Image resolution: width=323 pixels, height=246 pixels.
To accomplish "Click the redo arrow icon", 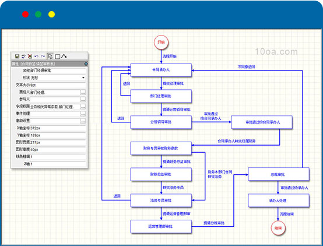I will coord(43,56).
